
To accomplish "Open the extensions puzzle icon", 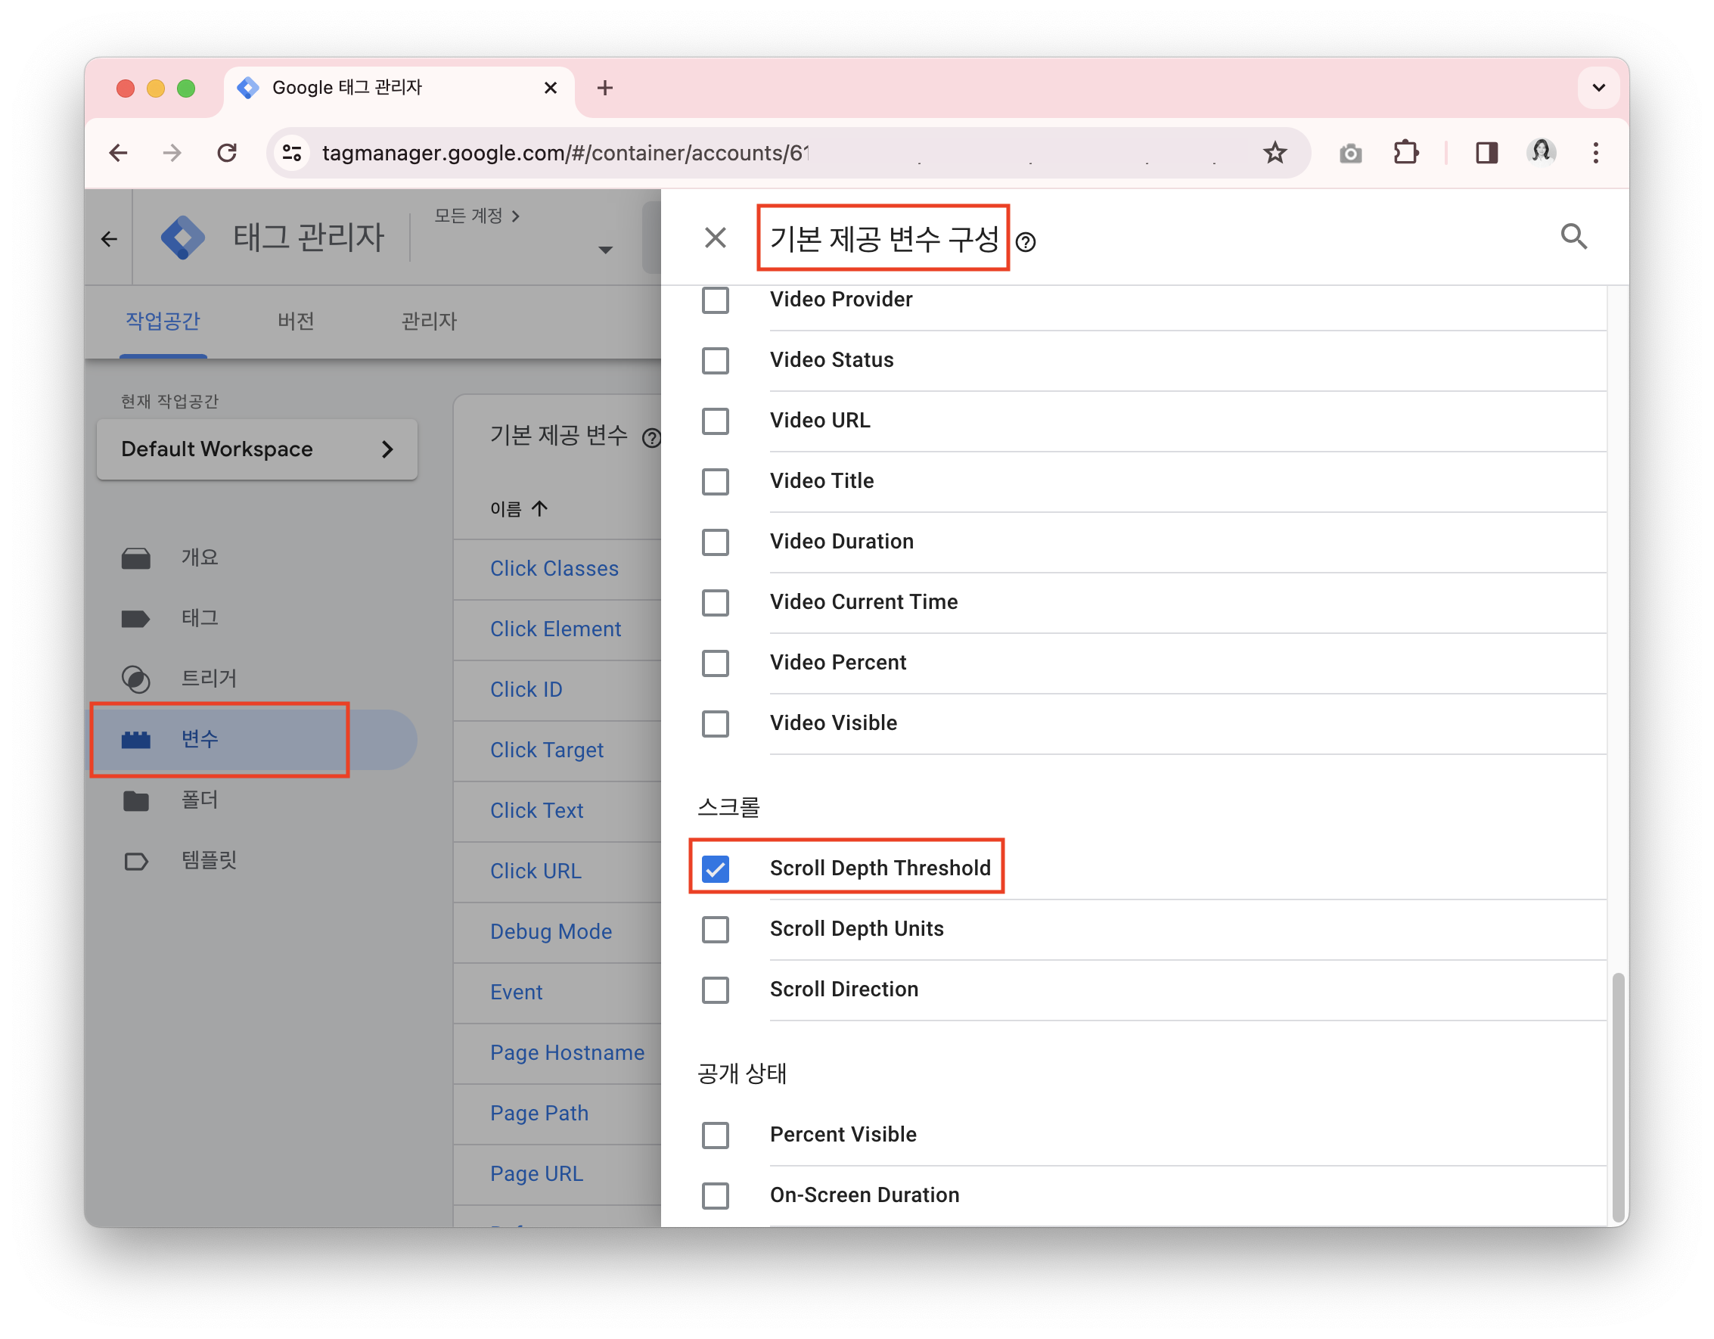I will pos(1405,152).
